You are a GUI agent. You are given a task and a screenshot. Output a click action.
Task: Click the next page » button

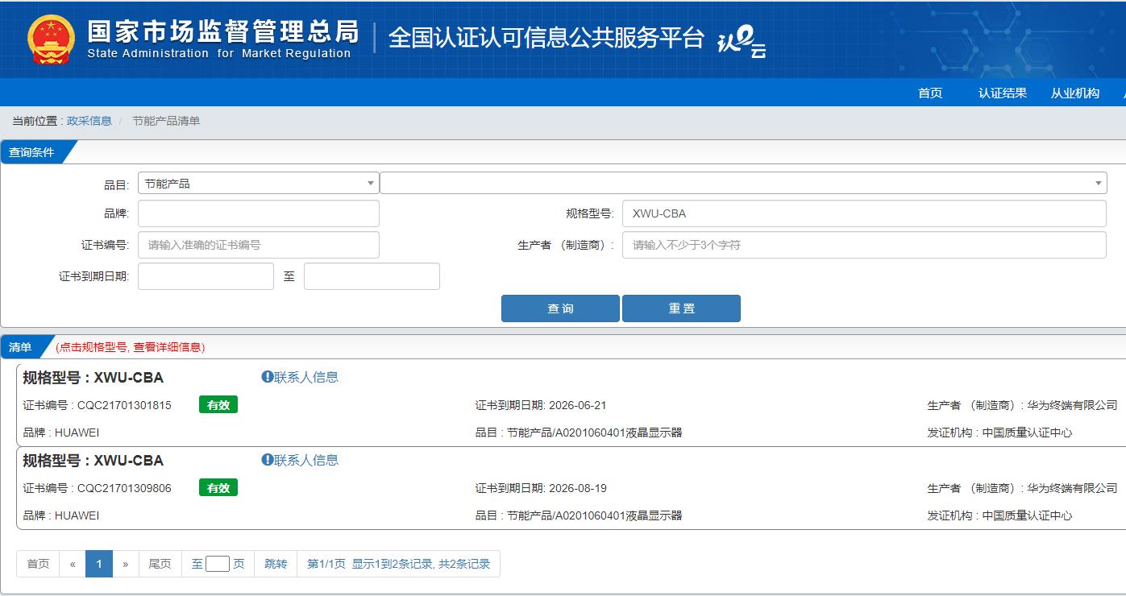point(126,564)
